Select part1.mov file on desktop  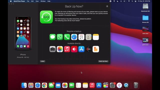[145, 40]
